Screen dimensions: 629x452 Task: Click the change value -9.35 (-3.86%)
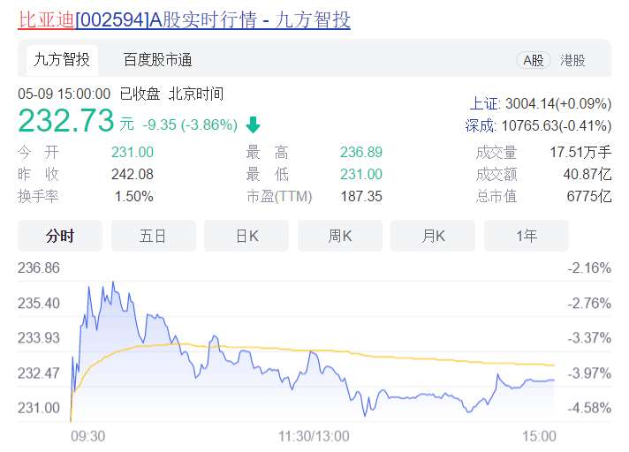[190, 124]
